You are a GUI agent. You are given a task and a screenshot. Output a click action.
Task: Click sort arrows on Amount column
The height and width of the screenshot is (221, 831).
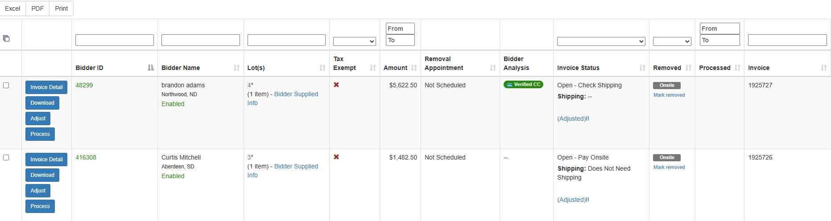[414, 68]
